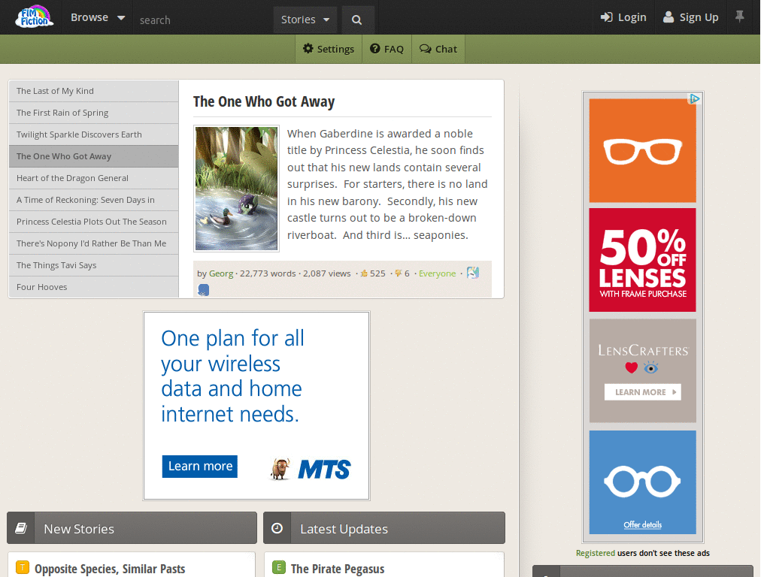Click the story cover art thumbnail
The image size is (770, 577).
click(x=236, y=189)
